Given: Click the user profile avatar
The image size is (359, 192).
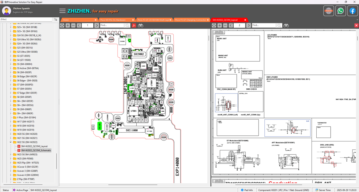Looking at the screenshot, I should 6,11.
